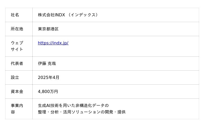209x127 pixels.
Task: Click the 所在地 row label
Action: click(x=17, y=29)
